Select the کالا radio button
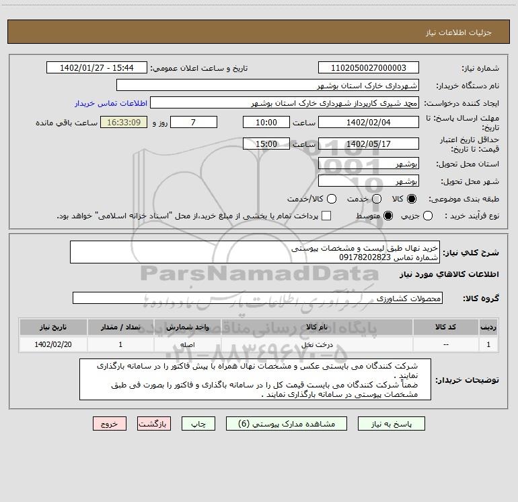 tap(412, 199)
